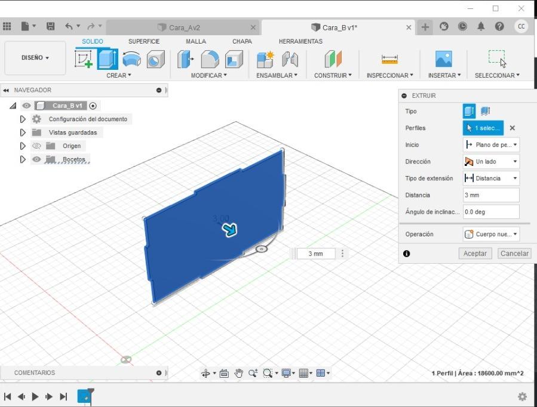Open Tipo de extensión dropdown (Distancia)
537x407 pixels.
(491, 178)
